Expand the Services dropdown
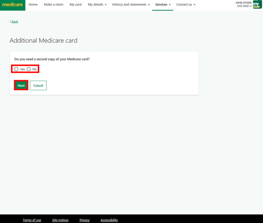This screenshot has width=263, height=223. pyautogui.click(x=163, y=4)
